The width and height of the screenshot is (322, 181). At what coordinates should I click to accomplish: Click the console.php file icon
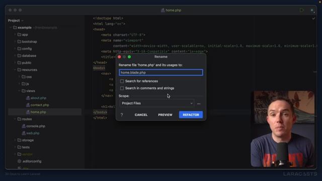point(24,126)
